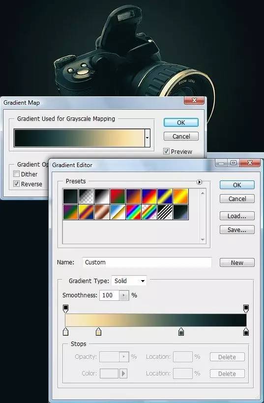Select the transparent stripes gradient preset
The height and width of the screenshot is (403, 264).
point(165,212)
